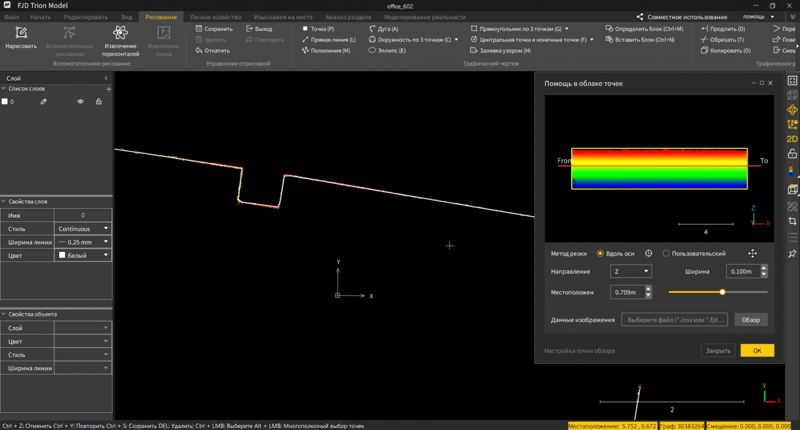
Task: Open the Направление Z dropdown
Action: 631,272
